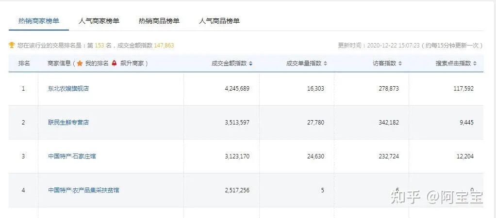Sort by 访客指数 column arrow

(400, 63)
